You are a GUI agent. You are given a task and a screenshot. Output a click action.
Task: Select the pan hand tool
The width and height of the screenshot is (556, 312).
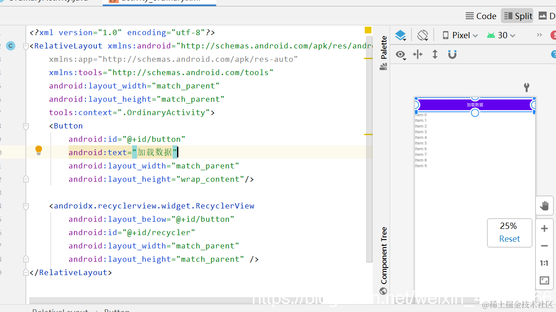(544, 206)
